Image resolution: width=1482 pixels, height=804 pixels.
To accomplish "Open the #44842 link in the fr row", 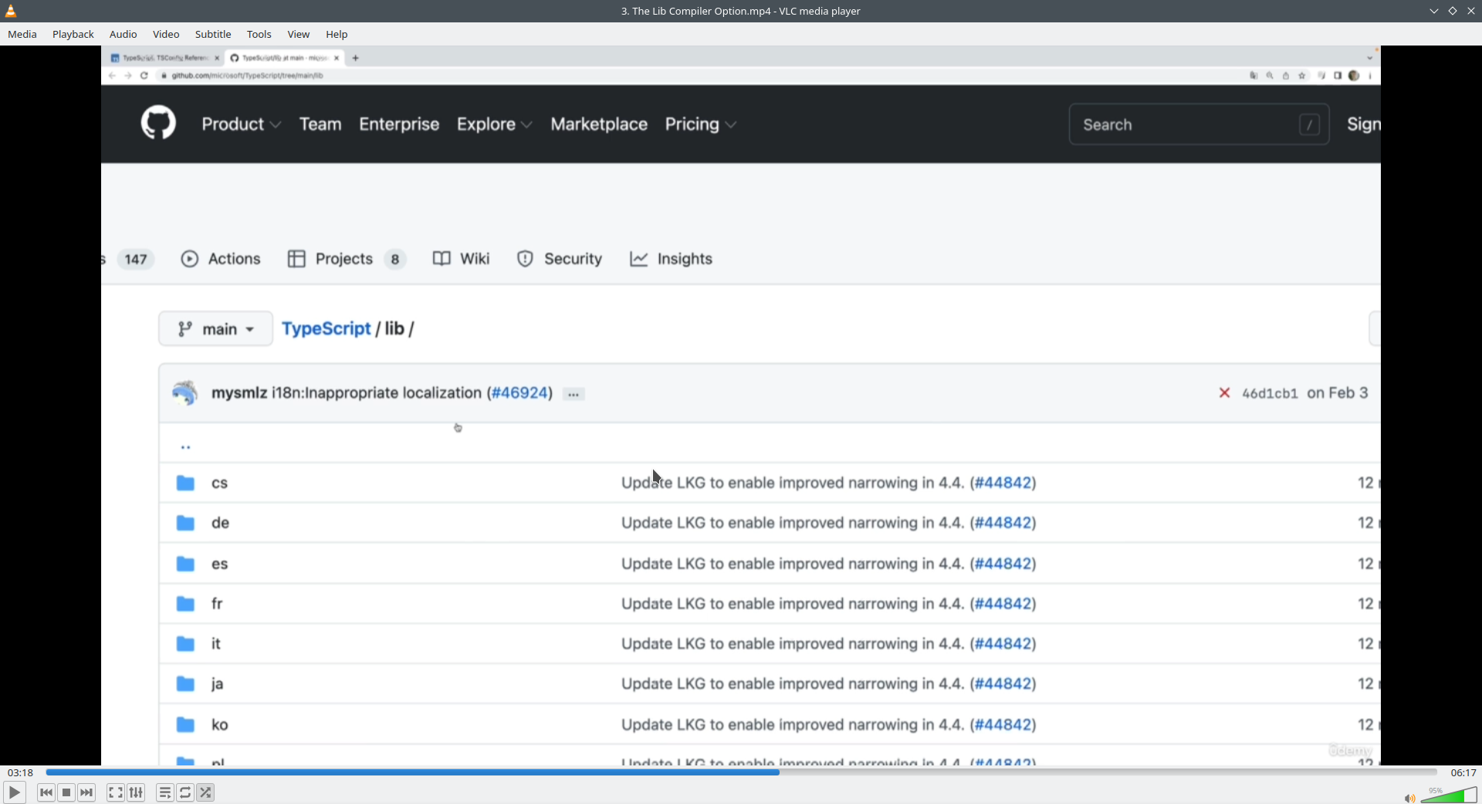I will coord(1003,604).
